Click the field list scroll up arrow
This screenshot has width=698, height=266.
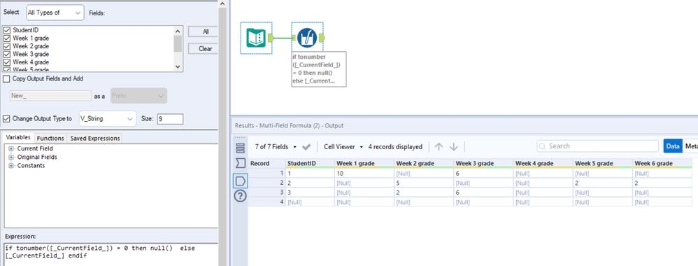pyautogui.click(x=178, y=31)
